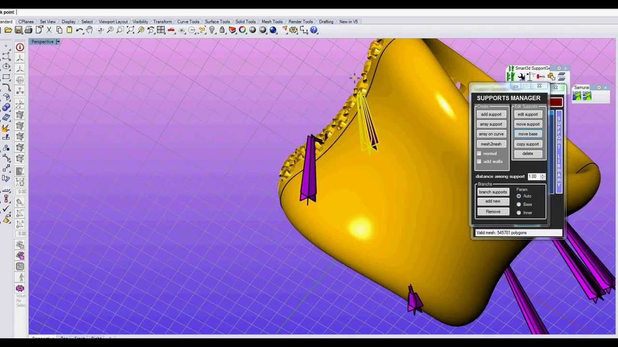Open the vertical SUPPORT LIBRARY bar
618x347 pixels.
(559, 152)
